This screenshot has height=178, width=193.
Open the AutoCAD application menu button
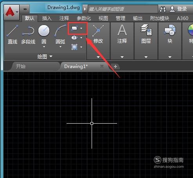coord(12,12)
